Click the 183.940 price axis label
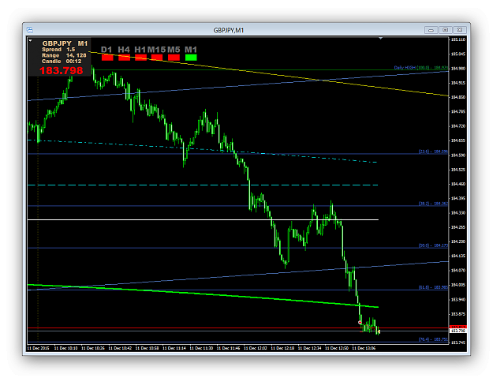 [x=458, y=299]
